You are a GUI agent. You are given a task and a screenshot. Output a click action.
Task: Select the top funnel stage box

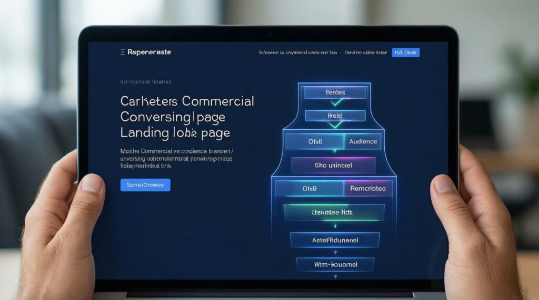(x=335, y=92)
